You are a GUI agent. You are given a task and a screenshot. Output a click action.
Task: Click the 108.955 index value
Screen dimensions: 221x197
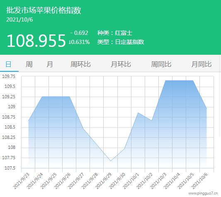click(36, 41)
